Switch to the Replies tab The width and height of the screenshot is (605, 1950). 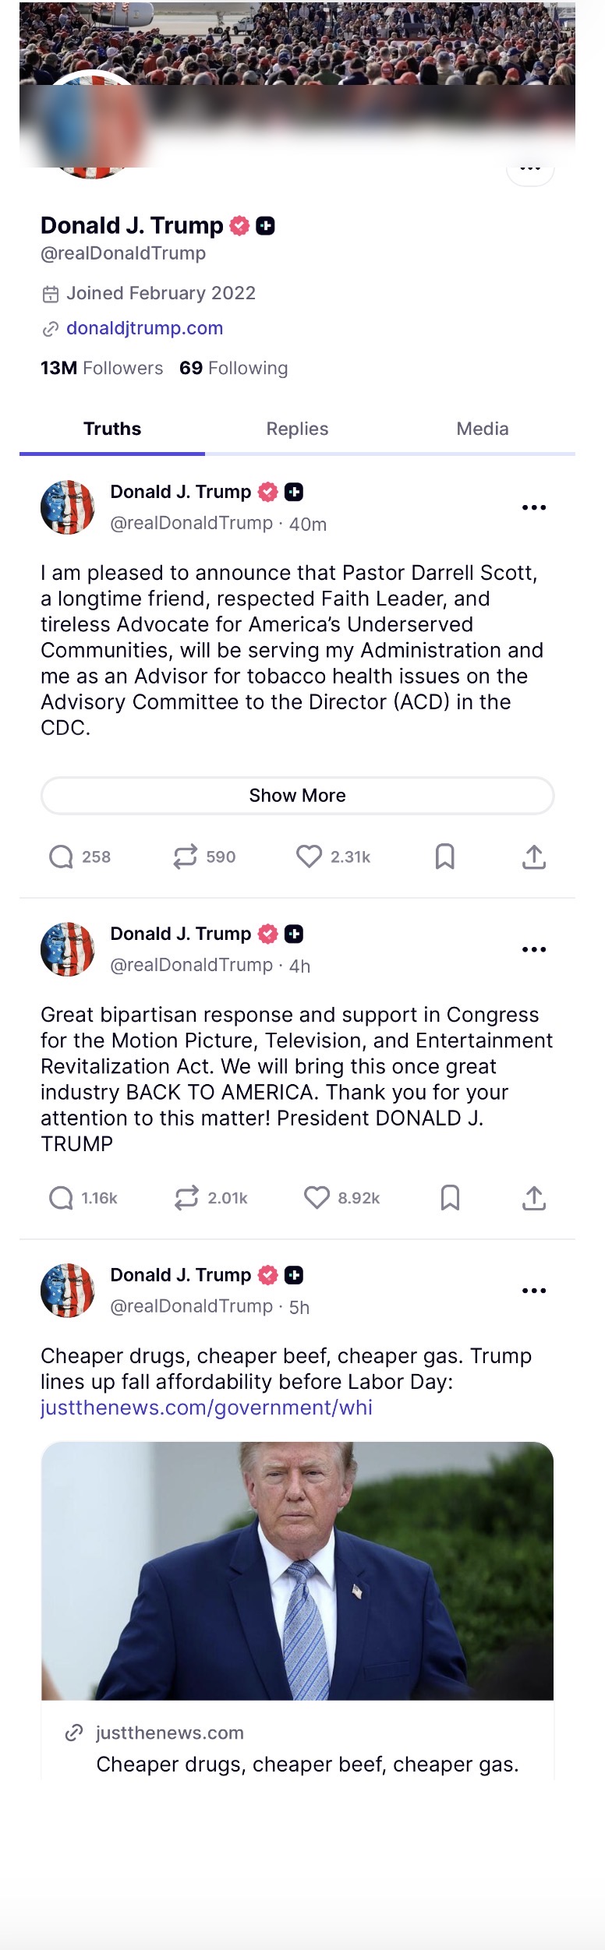point(297,429)
